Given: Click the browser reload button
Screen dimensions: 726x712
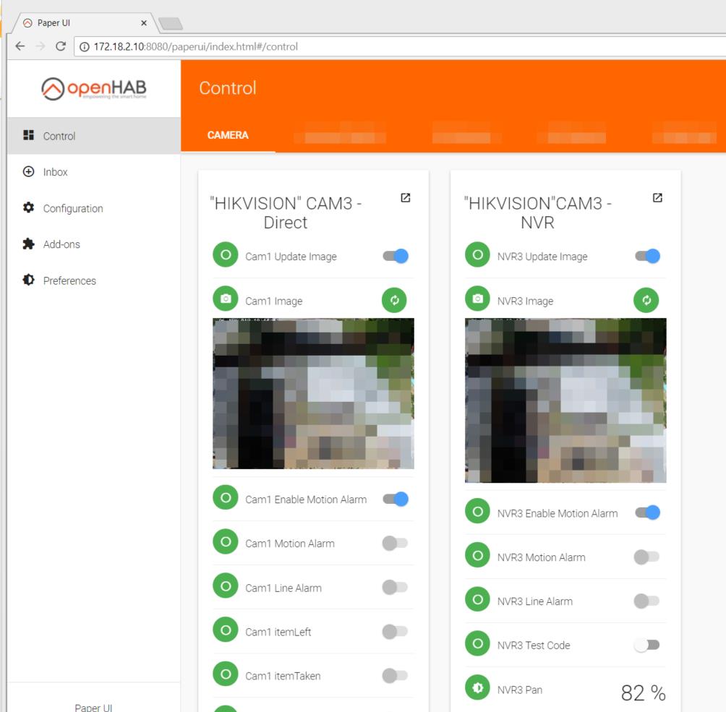Looking at the screenshot, I should click(61, 46).
